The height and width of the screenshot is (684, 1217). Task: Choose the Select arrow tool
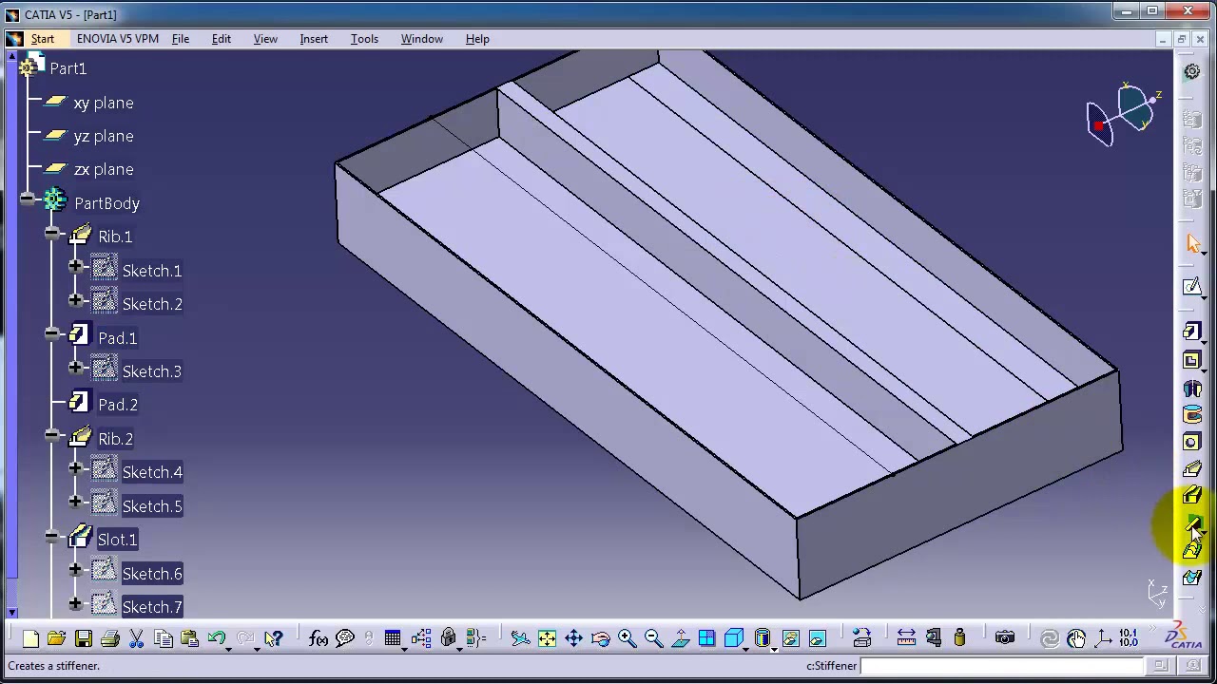1192,244
